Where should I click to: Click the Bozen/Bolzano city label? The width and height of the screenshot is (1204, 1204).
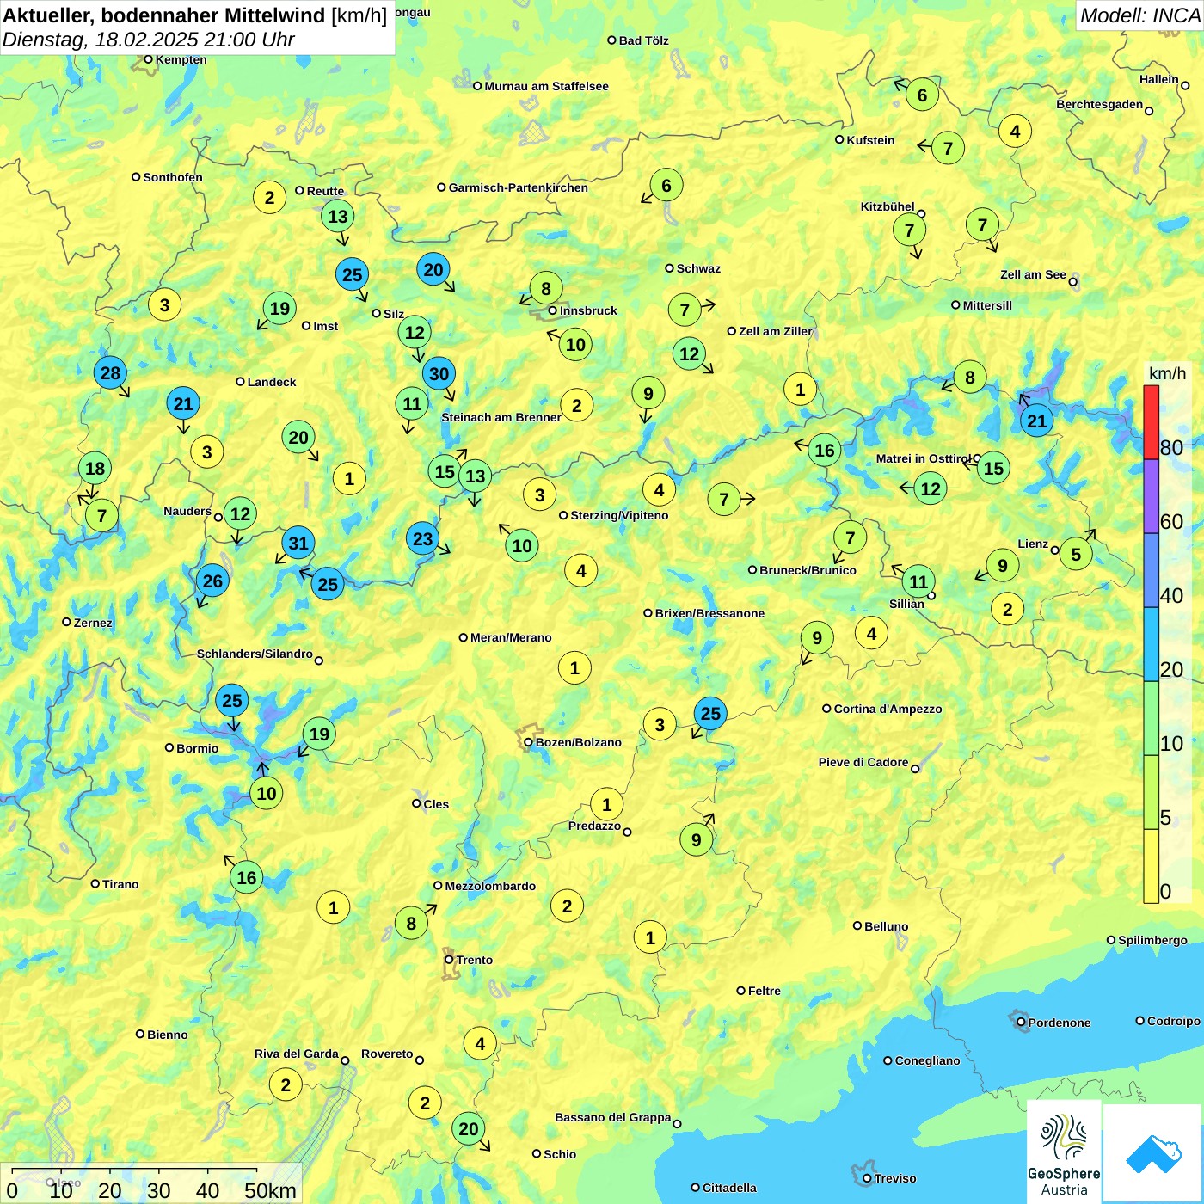[579, 742]
